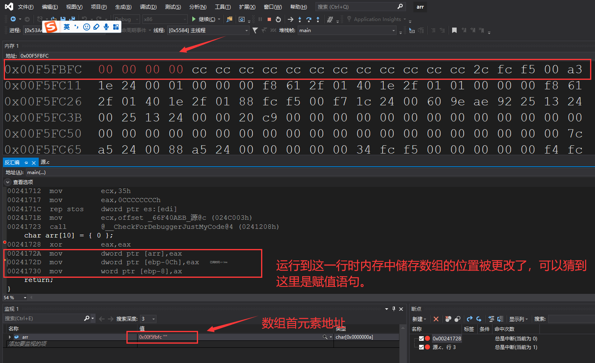Open the 显示列 columns dropdown
This screenshot has height=363, width=595.
(x=518, y=319)
